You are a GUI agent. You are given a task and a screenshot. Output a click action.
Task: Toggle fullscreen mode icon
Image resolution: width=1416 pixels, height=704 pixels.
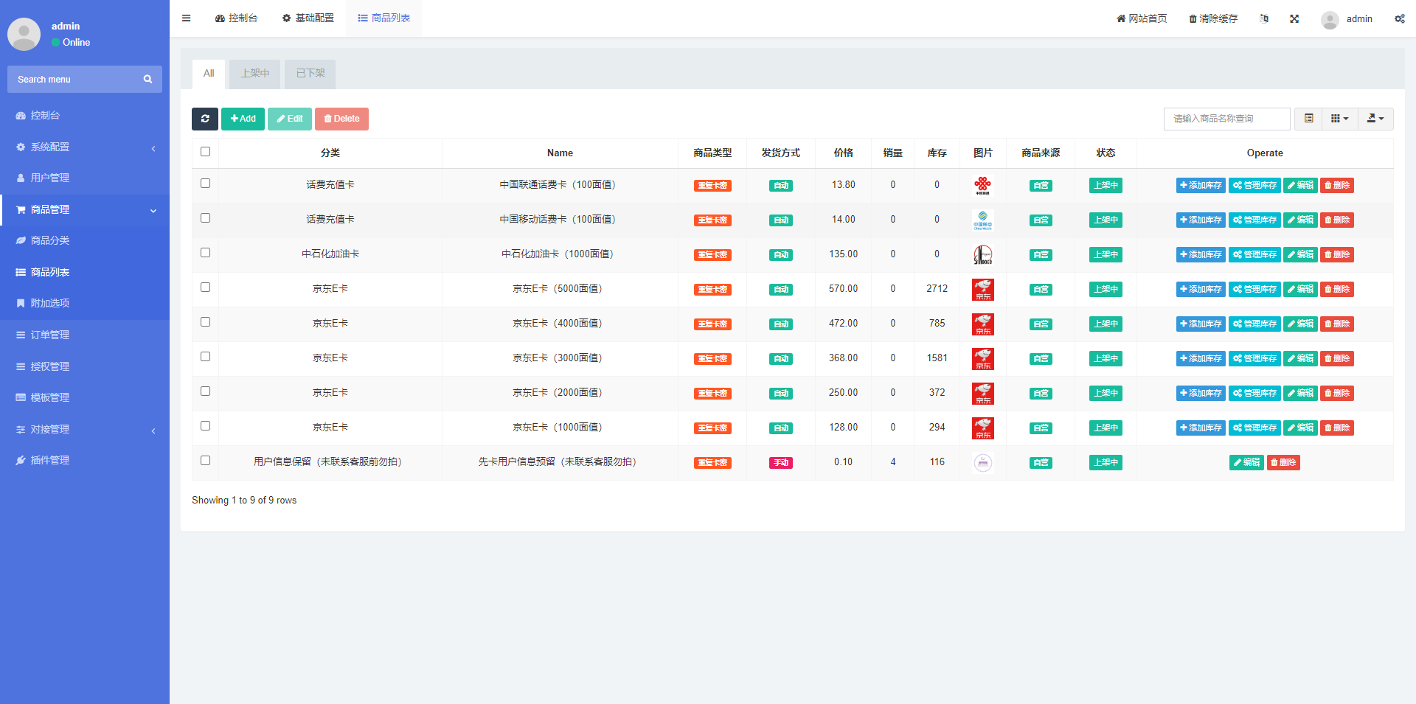[1294, 18]
